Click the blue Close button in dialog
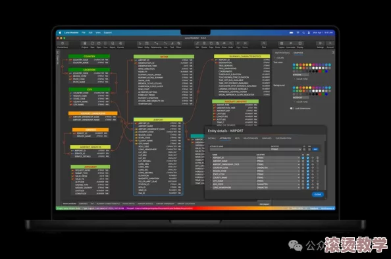 (x=318, y=194)
